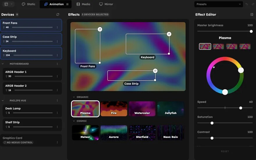
Task: Open the dropdown arrow next to the layout icon
Action: coord(11,4)
